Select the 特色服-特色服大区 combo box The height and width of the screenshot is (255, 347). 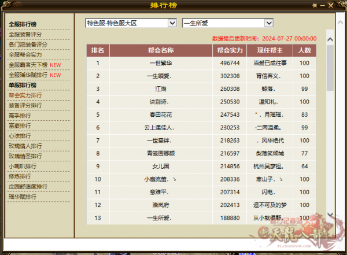[131, 23]
